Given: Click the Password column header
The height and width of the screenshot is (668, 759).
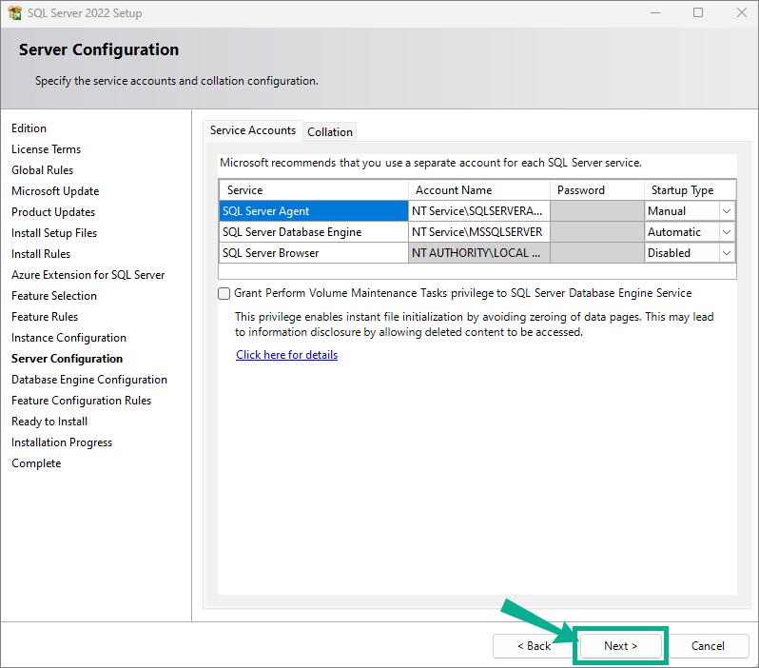Looking at the screenshot, I should [x=597, y=190].
